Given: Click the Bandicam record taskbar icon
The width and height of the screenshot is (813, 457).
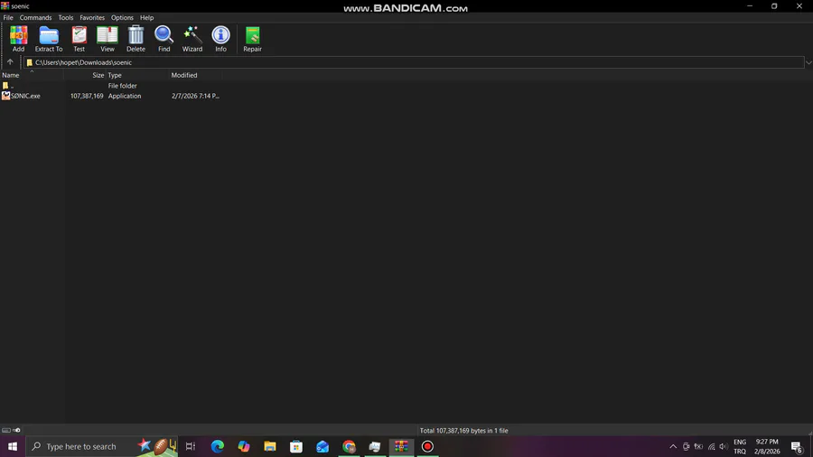Looking at the screenshot, I should pos(427,446).
